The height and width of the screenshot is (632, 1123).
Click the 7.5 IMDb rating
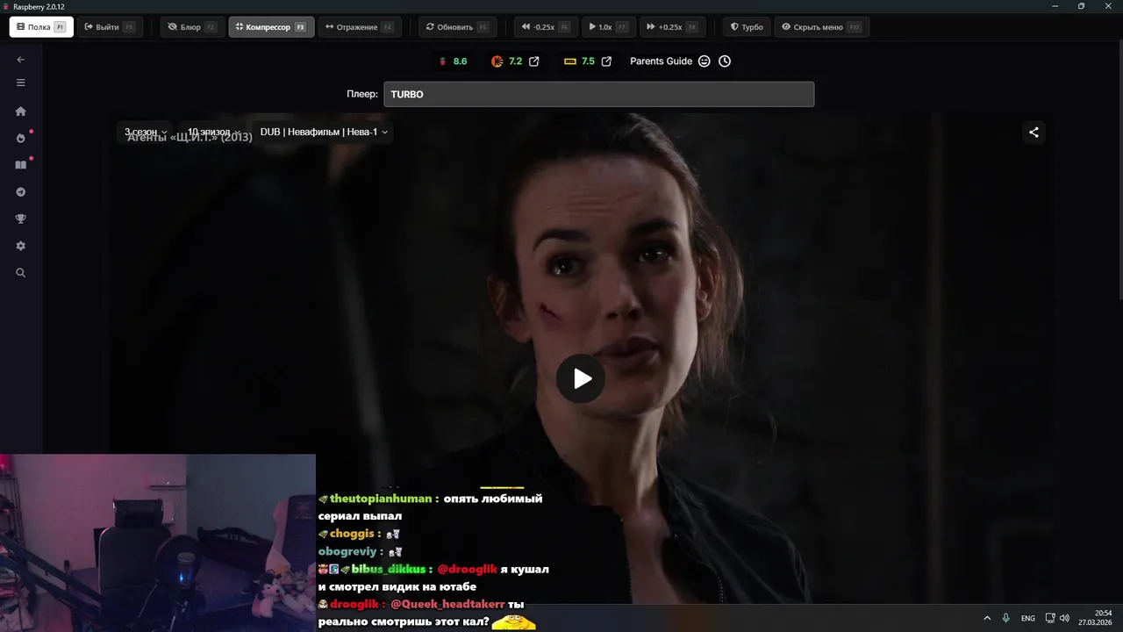click(x=580, y=61)
